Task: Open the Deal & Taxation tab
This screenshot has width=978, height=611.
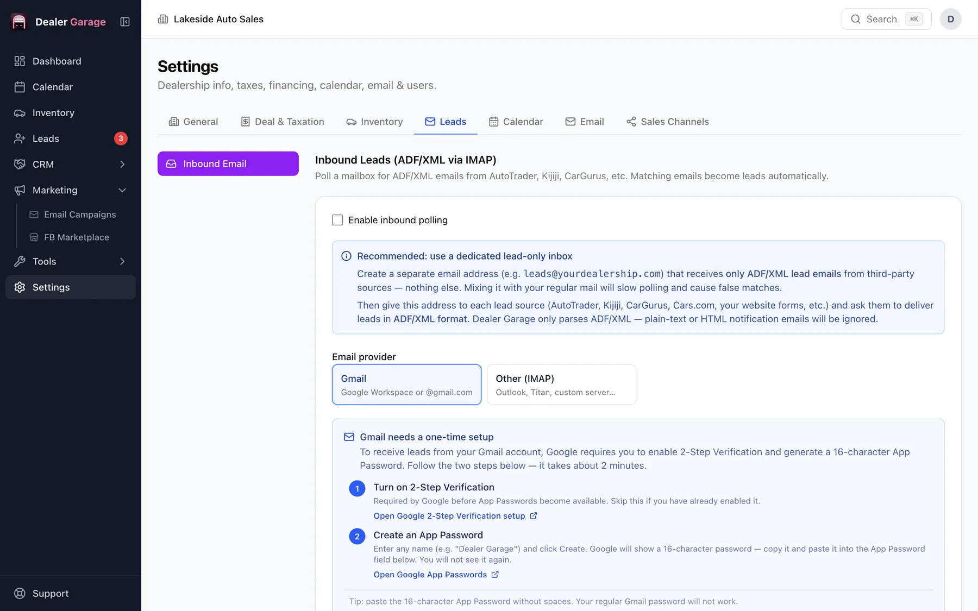Action: pos(283,122)
